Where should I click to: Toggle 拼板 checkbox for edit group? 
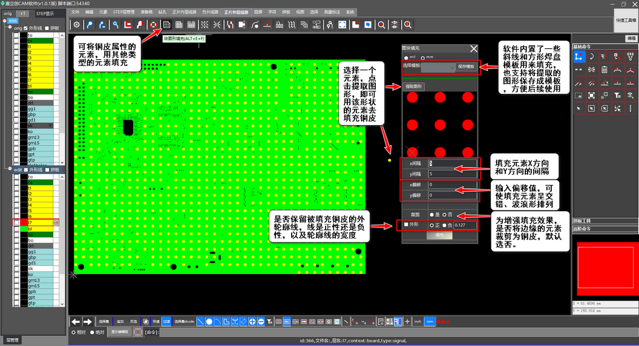47,169
